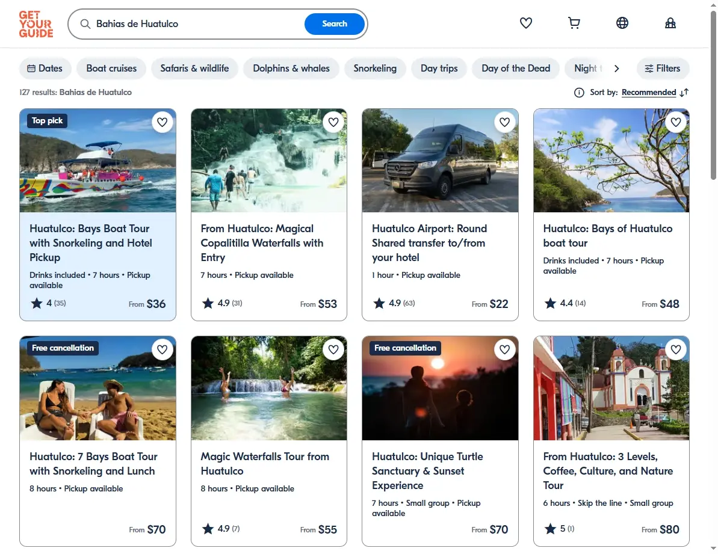718x554 pixels.
Task: Click the Mercedes van photo
Action: point(440,161)
